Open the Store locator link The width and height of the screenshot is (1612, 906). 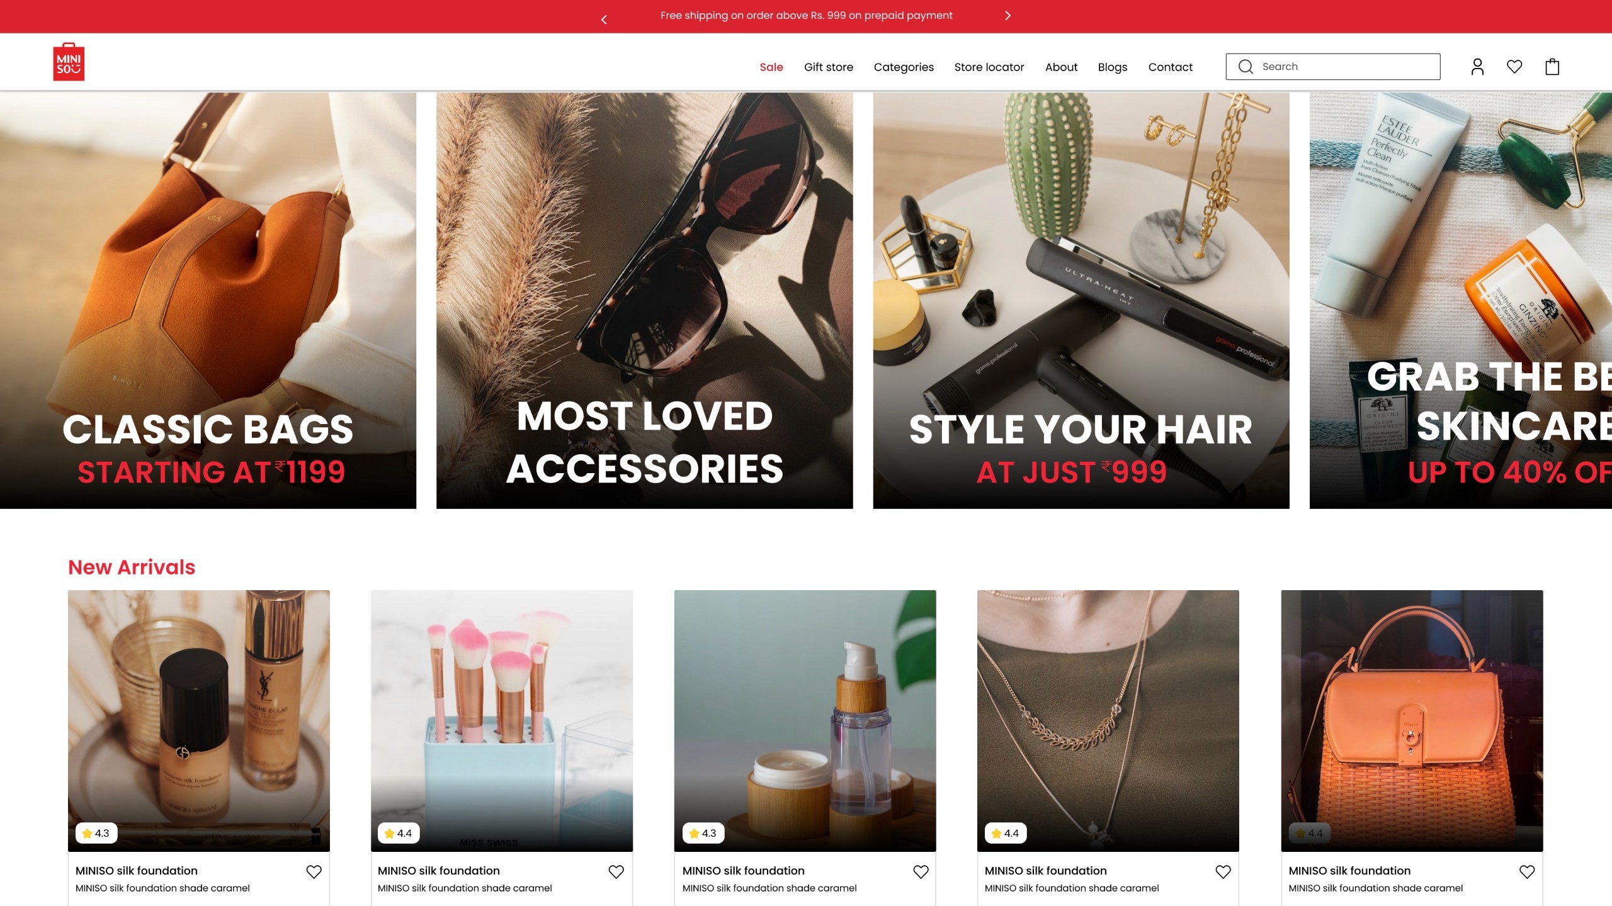(989, 67)
